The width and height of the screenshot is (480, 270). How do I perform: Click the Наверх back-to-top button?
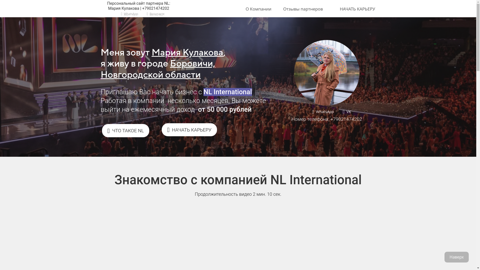click(456, 257)
